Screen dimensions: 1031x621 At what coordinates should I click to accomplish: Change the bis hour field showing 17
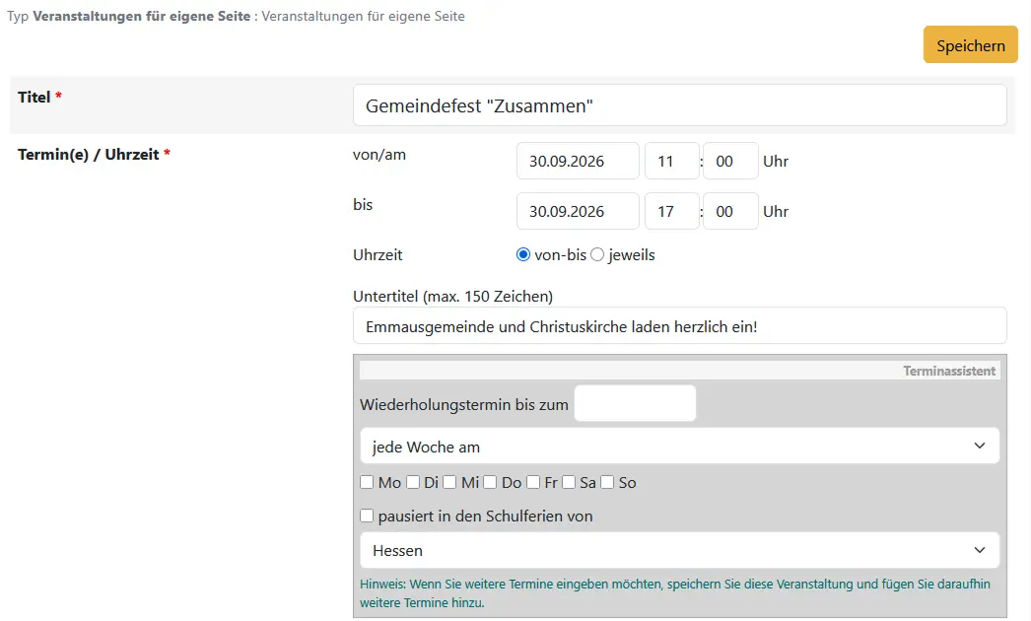671,211
